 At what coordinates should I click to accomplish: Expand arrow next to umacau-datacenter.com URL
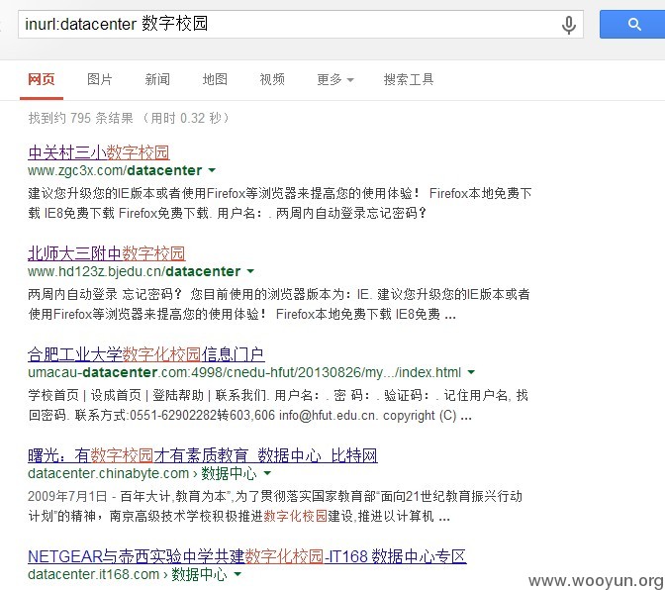click(471, 372)
